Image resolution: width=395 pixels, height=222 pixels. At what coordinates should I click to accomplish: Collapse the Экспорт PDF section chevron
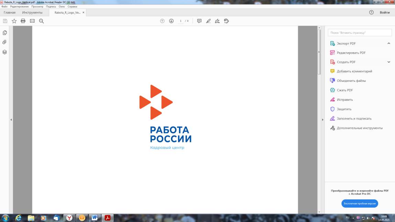click(x=389, y=44)
